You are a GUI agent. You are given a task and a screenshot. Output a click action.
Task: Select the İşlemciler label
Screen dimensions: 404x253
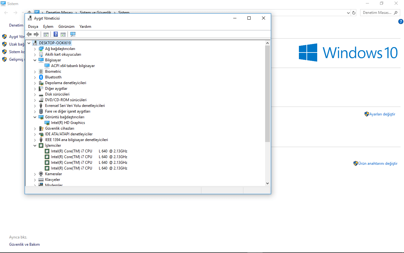point(53,145)
